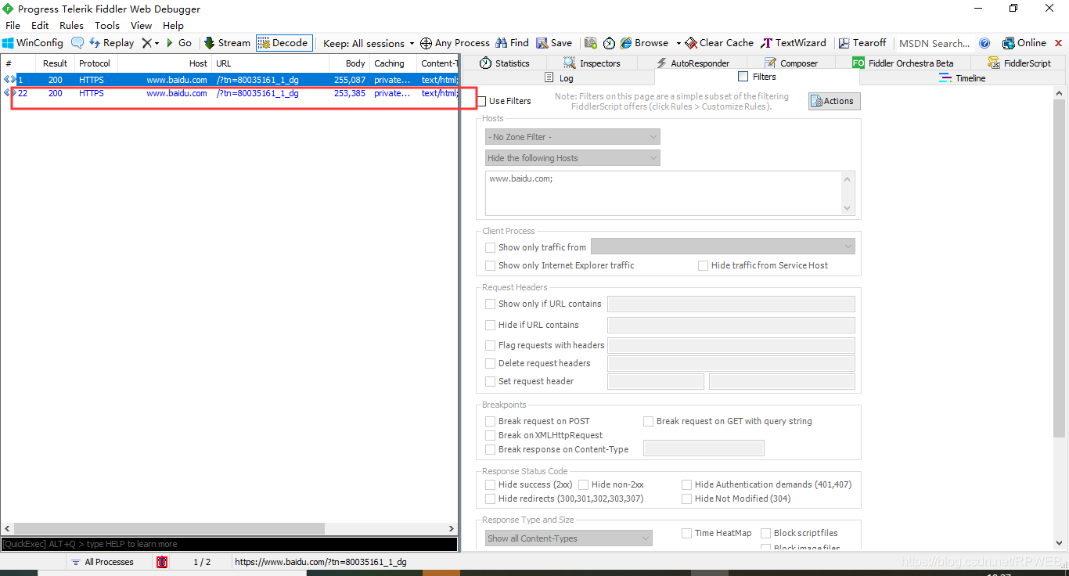Select session 22 row for www.baidu.com
Image resolution: width=1069 pixels, height=576 pixels.
click(229, 93)
